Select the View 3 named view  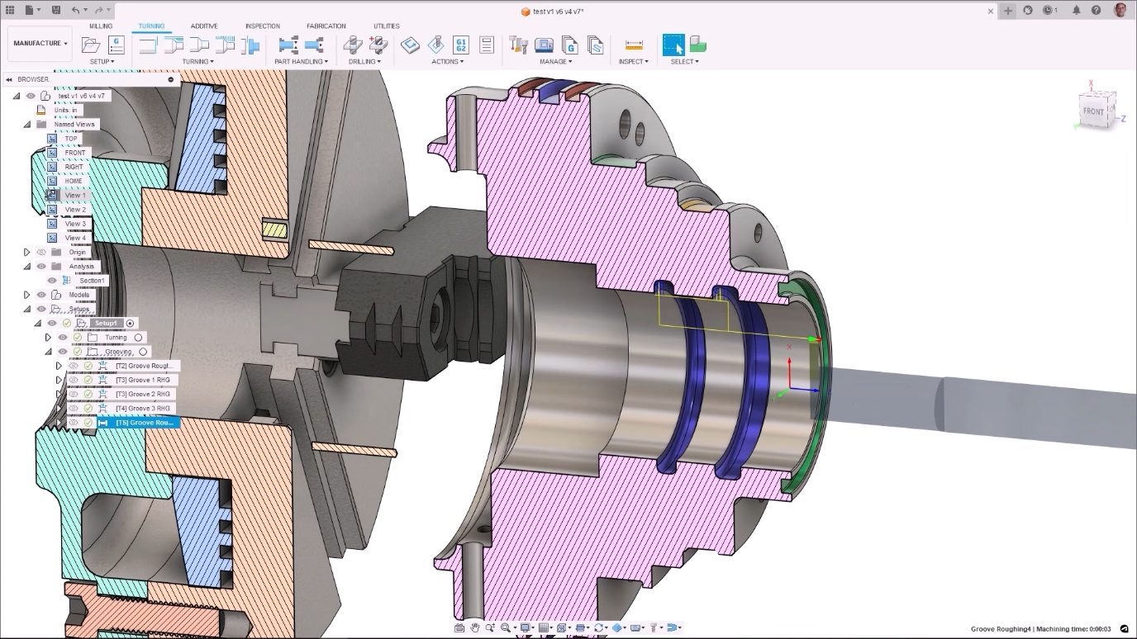click(75, 224)
